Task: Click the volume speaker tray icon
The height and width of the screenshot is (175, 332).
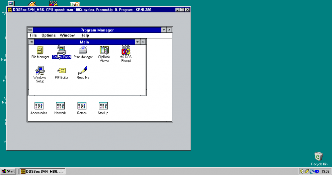Action: (301, 171)
